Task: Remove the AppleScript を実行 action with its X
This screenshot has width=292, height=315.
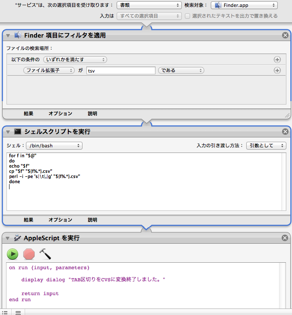Action: point(285,238)
